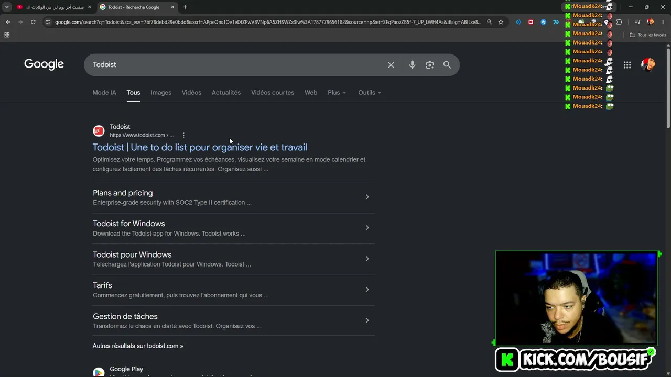Open the Chrome profile avatar
The height and width of the screenshot is (377, 671).
point(651,22)
